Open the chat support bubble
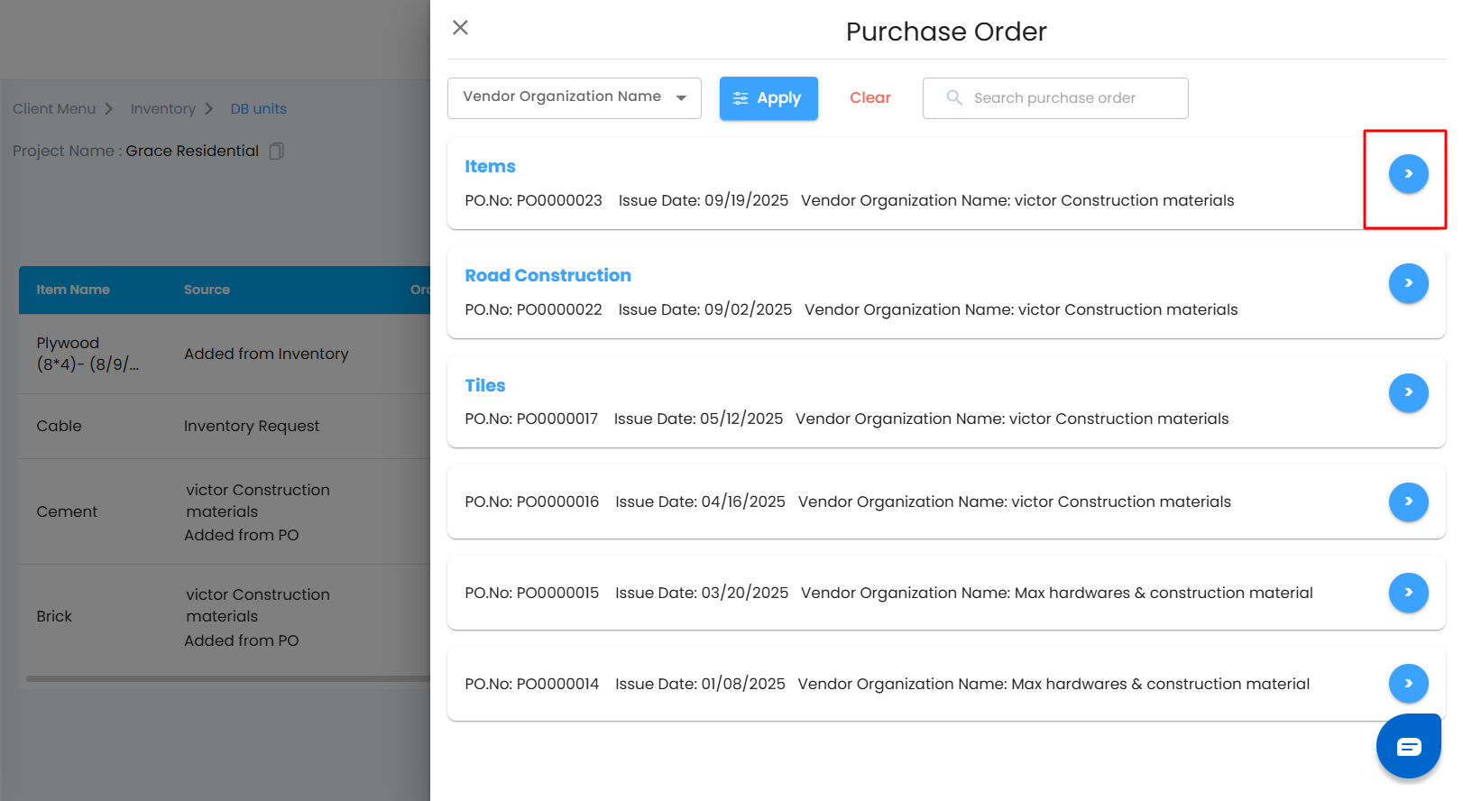 [1408, 746]
